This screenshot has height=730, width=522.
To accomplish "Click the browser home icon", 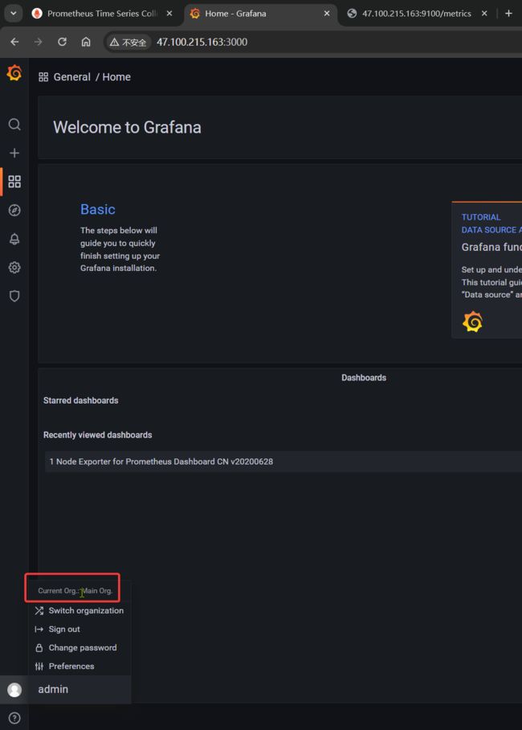I will tap(86, 42).
